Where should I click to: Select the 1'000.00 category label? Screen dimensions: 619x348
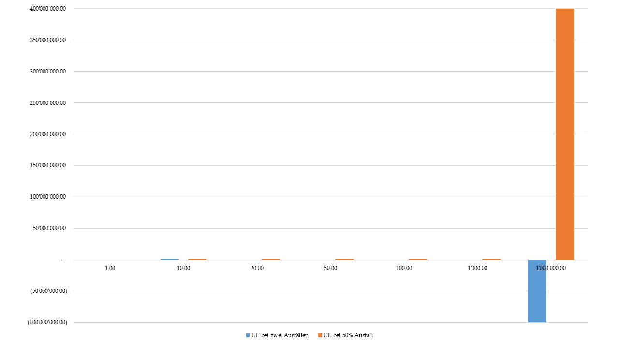478,268
